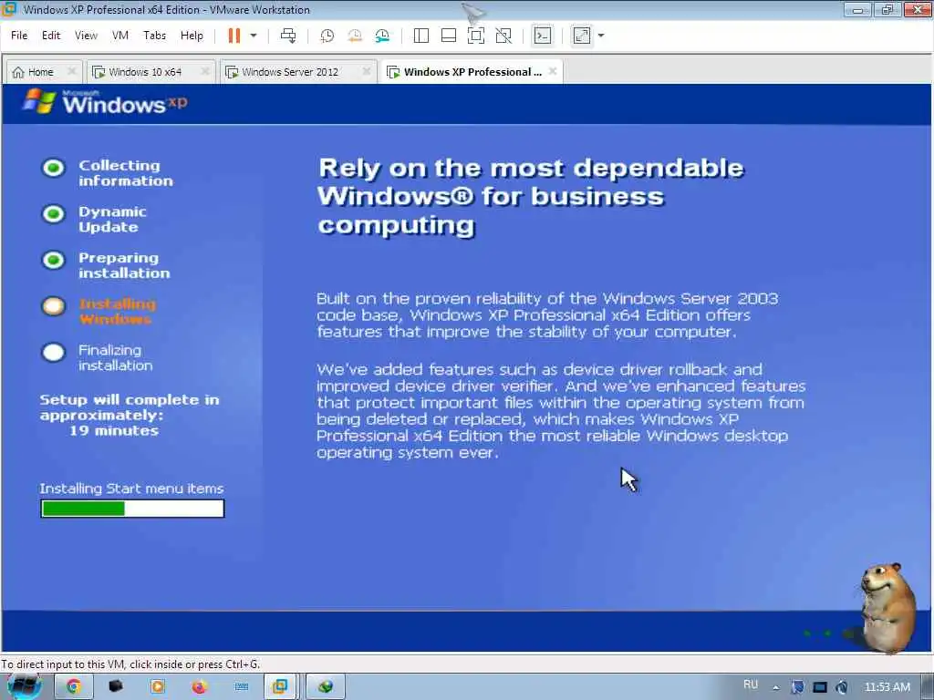Viewport: 934px width, 700px height.
Task: Click the VMware Workstation title bar icon
Action: (x=9, y=9)
